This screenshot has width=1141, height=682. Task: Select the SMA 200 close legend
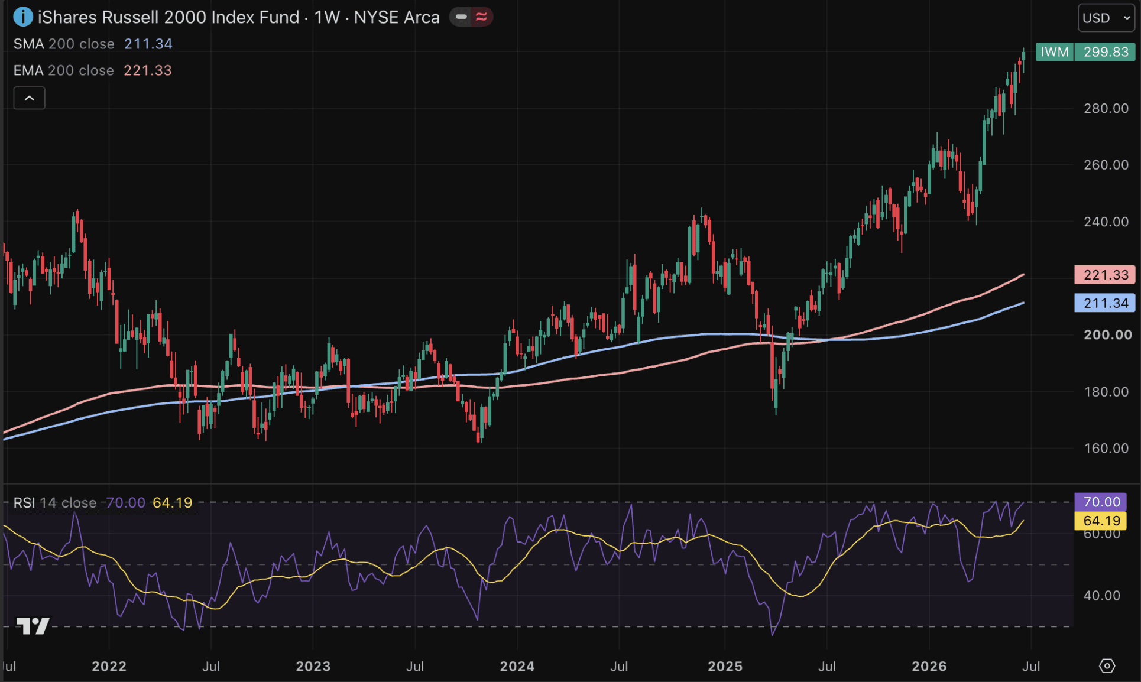64,44
